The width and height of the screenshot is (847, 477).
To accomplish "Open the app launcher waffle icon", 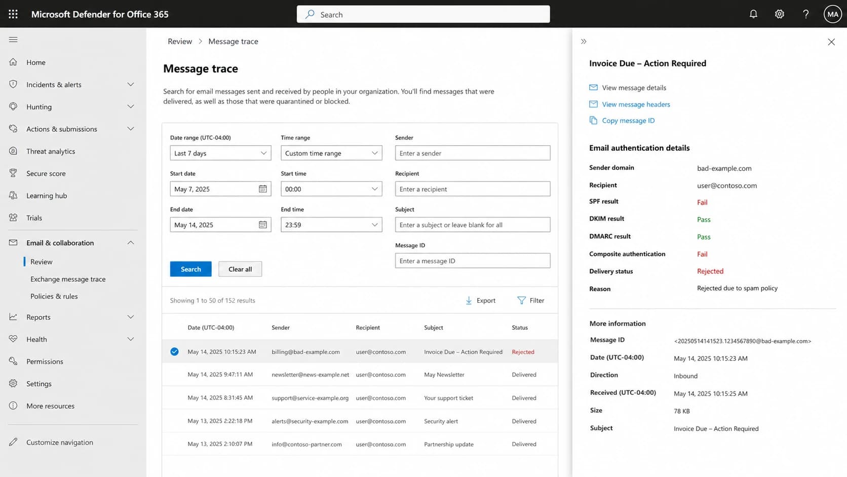I will (13, 14).
